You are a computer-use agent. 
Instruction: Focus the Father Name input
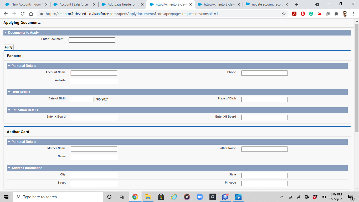click(264, 149)
